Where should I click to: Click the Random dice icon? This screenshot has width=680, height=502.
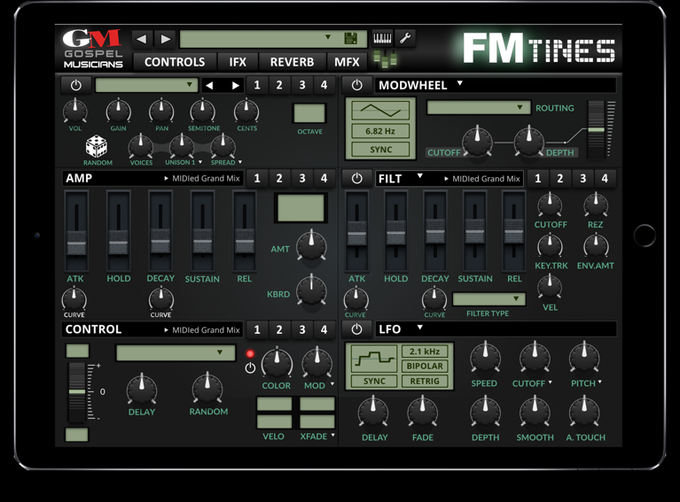point(97,146)
